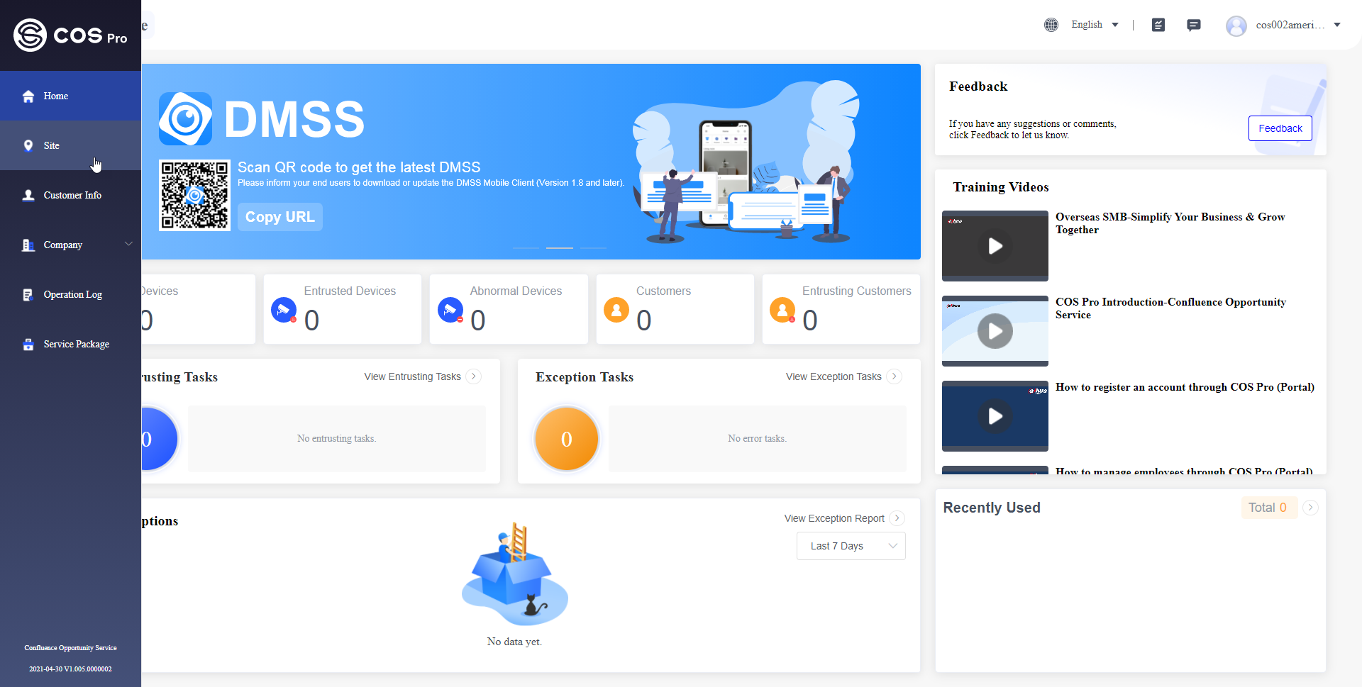1362x687 pixels.
Task: Open the Last 7 Days dropdown
Action: point(851,546)
